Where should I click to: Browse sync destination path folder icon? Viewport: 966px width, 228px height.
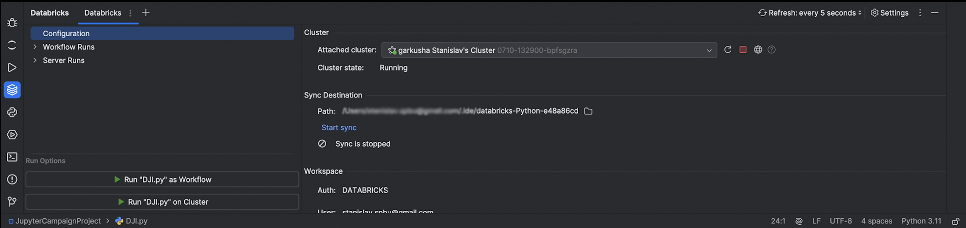pos(588,111)
